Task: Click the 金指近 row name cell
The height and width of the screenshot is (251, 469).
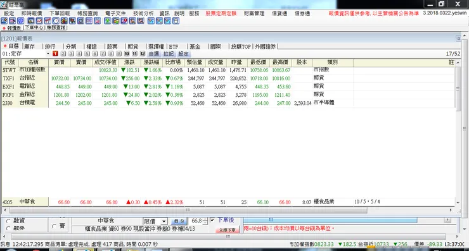Action: point(33,94)
